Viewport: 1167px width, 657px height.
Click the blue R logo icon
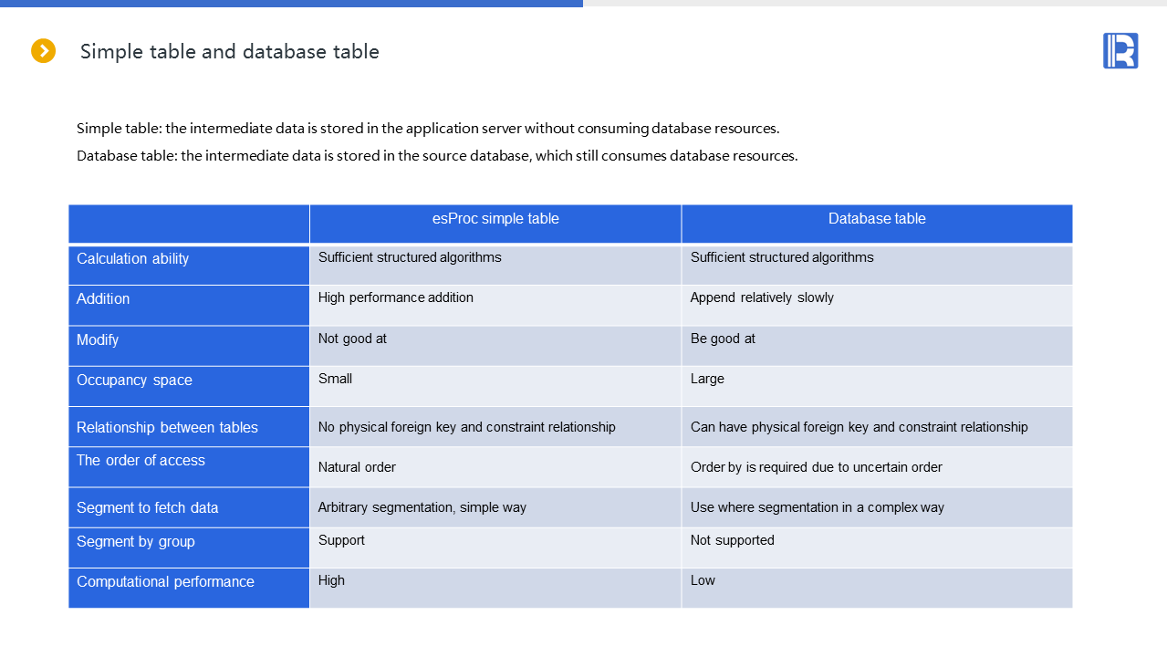tap(1120, 51)
